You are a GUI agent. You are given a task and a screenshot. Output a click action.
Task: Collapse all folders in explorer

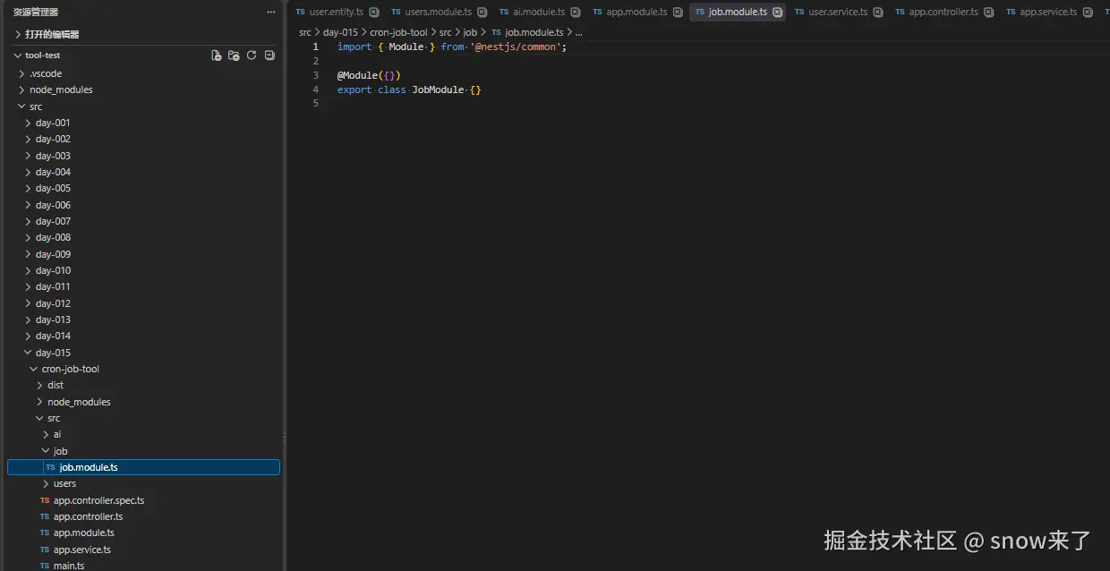tap(269, 55)
